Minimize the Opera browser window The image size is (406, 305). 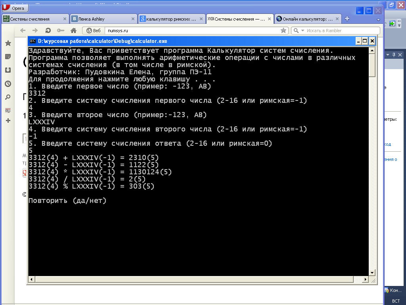pyautogui.click(x=360, y=11)
